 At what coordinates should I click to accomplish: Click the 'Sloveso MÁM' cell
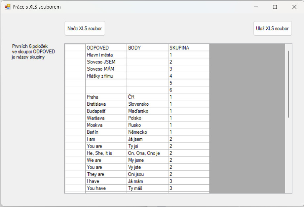point(106,69)
